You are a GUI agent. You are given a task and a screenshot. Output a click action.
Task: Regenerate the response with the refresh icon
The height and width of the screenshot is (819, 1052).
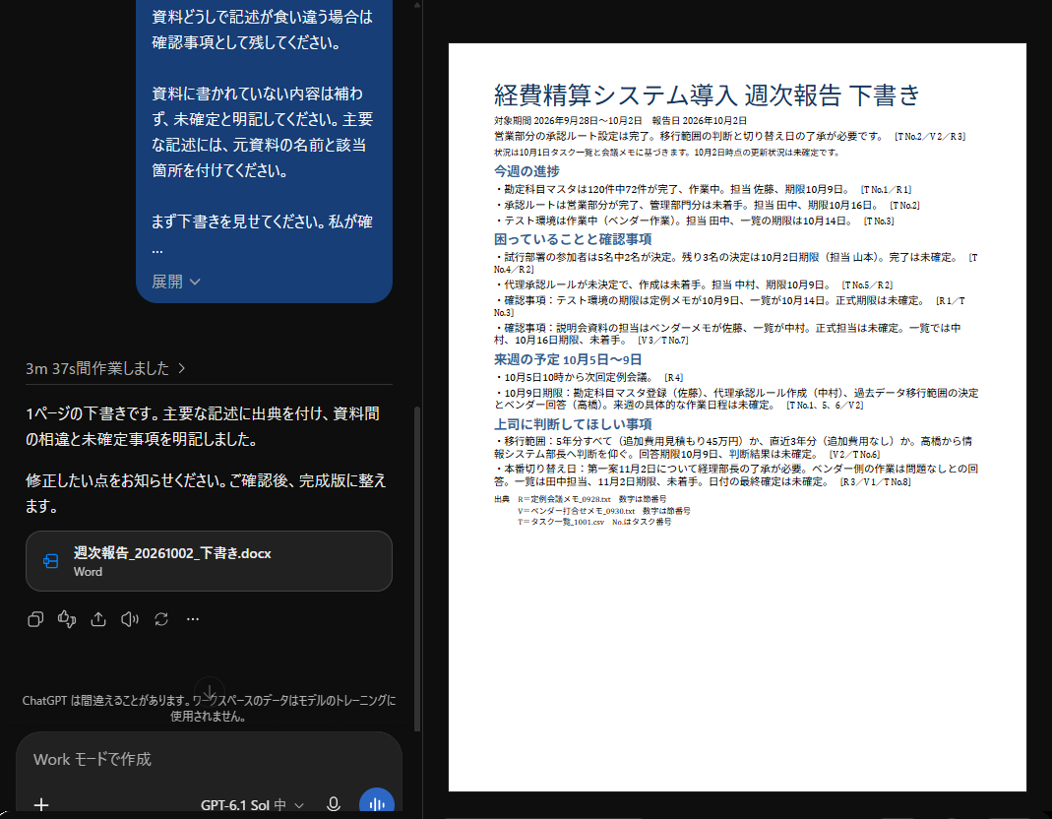[161, 619]
